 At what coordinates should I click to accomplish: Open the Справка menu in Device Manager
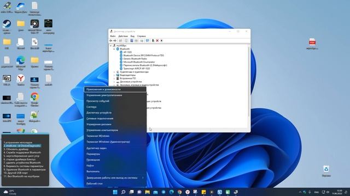pos(141,36)
